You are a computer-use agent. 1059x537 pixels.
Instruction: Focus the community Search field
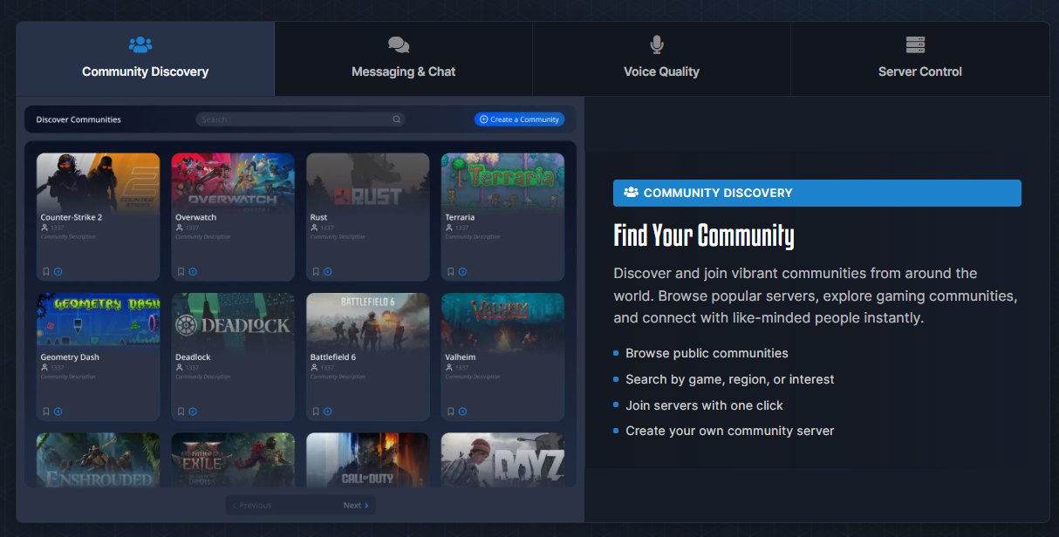pyautogui.click(x=300, y=119)
